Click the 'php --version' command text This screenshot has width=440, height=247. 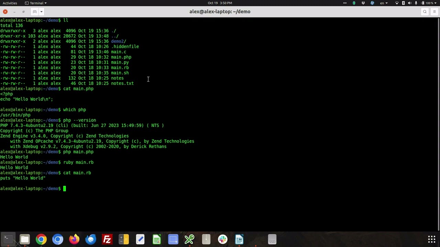tap(79, 120)
